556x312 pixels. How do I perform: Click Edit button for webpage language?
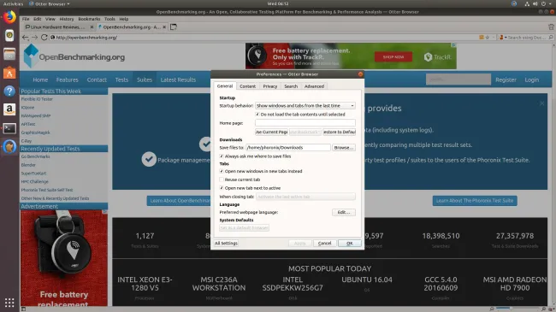pos(344,212)
